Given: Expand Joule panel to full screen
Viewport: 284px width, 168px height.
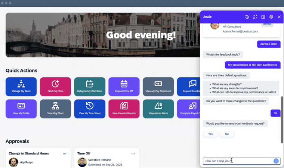Looking at the screenshot, I should (255, 17).
